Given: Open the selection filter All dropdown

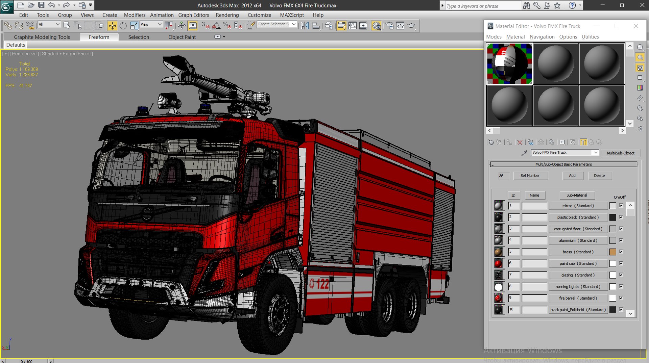Looking at the screenshot, I should (x=49, y=24).
